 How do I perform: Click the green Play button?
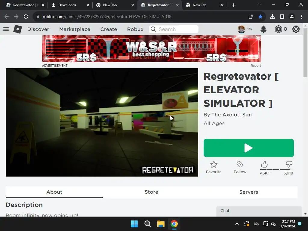point(249,148)
